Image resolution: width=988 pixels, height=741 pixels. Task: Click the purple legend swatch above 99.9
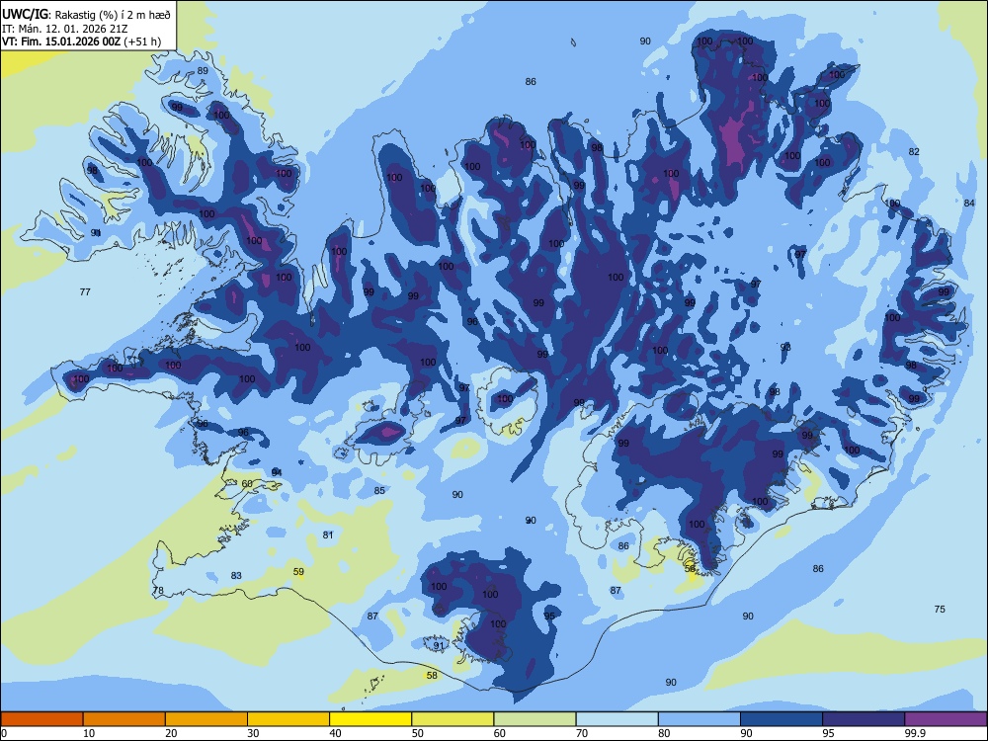(x=946, y=719)
